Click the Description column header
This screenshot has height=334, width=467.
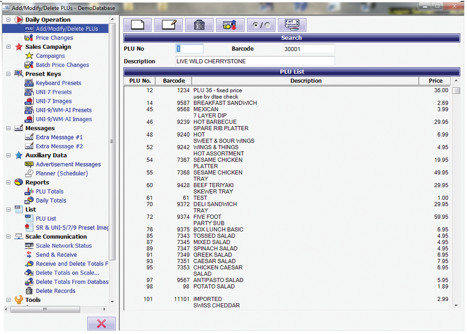point(306,81)
